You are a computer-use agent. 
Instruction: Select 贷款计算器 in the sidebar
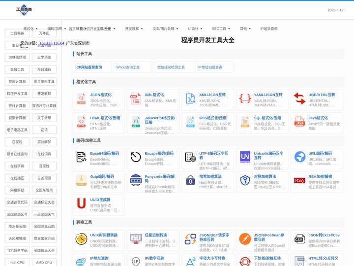[x=17, y=82]
